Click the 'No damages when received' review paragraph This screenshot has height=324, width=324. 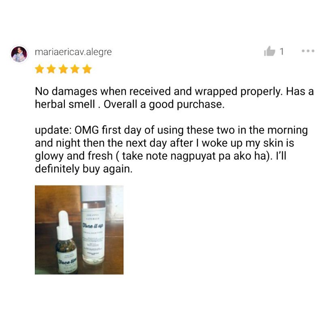(175, 98)
